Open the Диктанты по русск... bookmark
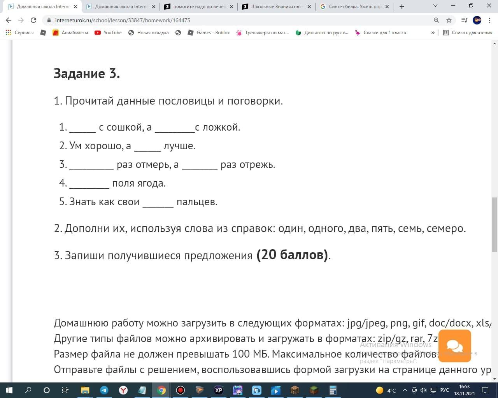 (322, 33)
